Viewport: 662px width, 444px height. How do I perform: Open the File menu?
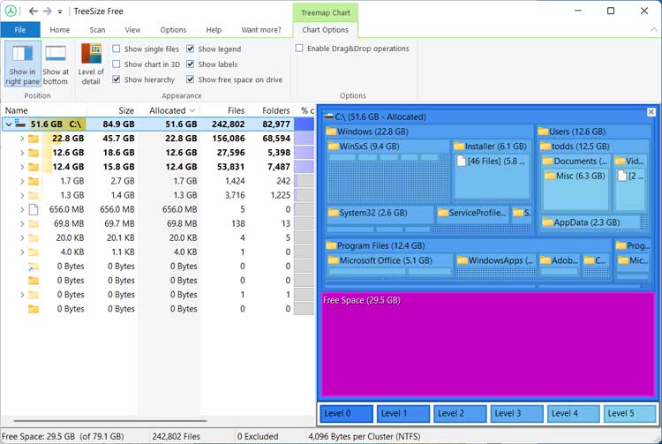[20, 30]
